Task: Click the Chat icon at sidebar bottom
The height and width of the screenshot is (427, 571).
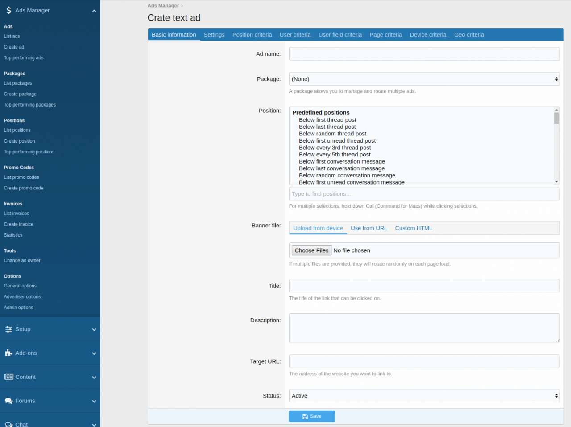Action: 8,424
